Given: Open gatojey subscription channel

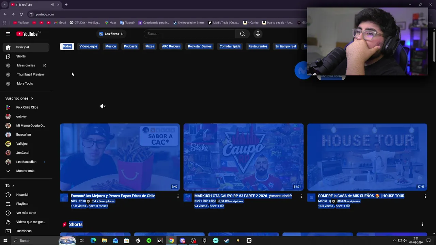Looking at the screenshot, I should pyautogui.click(x=26, y=116).
